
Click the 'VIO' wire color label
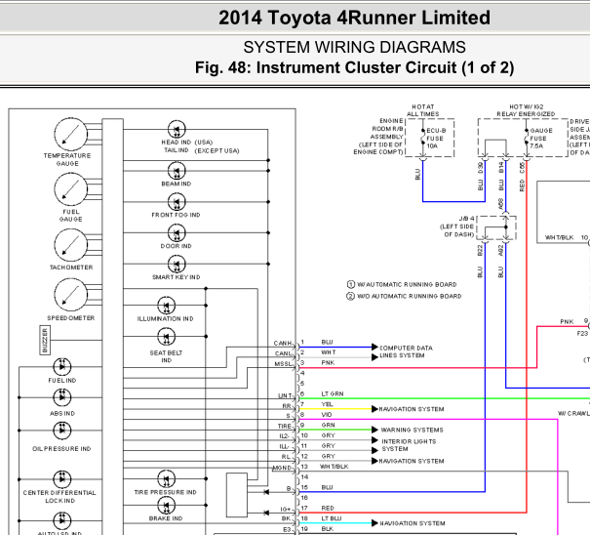(327, 415)
